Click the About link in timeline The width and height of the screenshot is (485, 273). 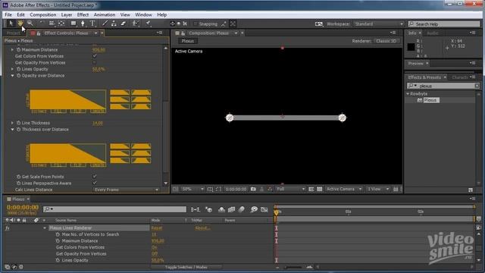(x=202, y=227)
